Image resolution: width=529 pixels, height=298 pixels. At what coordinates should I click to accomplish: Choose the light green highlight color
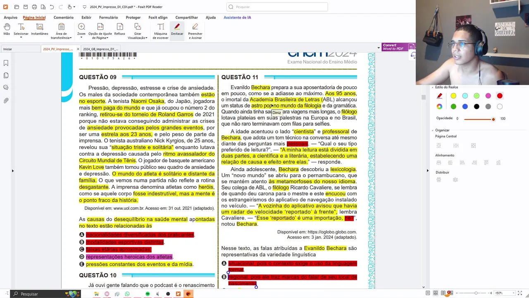[x=477, y=96]
